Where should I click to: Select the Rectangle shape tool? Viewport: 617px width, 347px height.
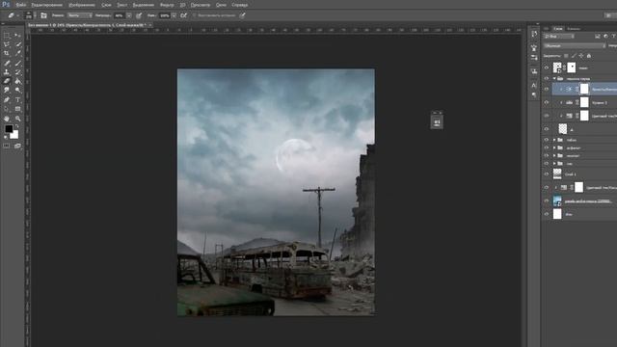tap(17, 109)
